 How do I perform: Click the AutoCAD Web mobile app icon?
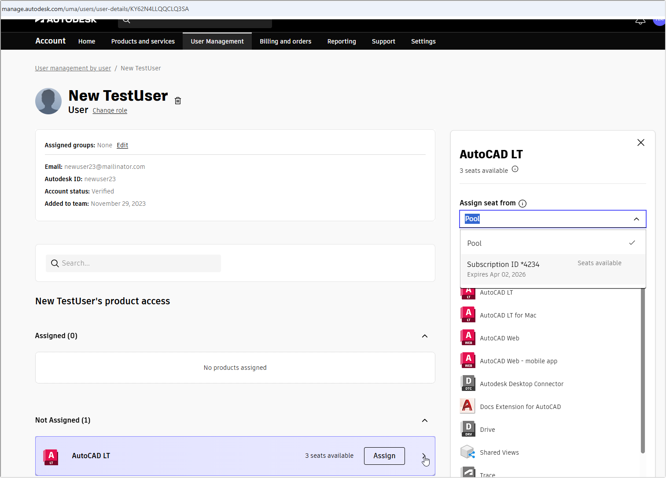(467, 360)
